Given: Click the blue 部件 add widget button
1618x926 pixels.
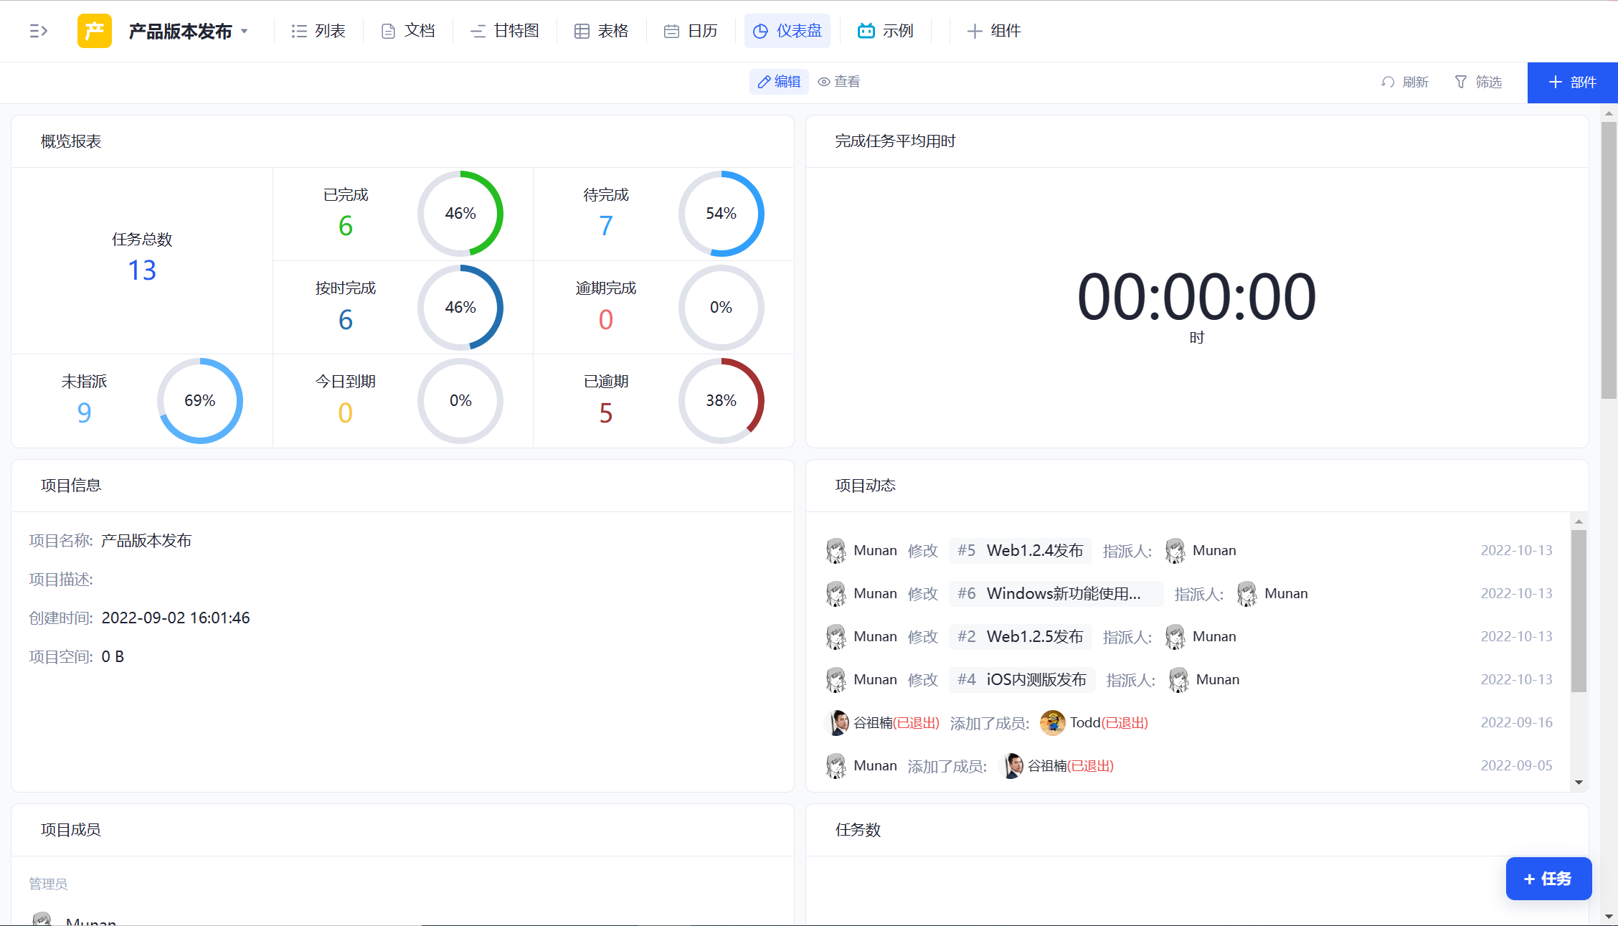Looking at the screenshot, I should pyautogui.click(x=1572, y=82).
